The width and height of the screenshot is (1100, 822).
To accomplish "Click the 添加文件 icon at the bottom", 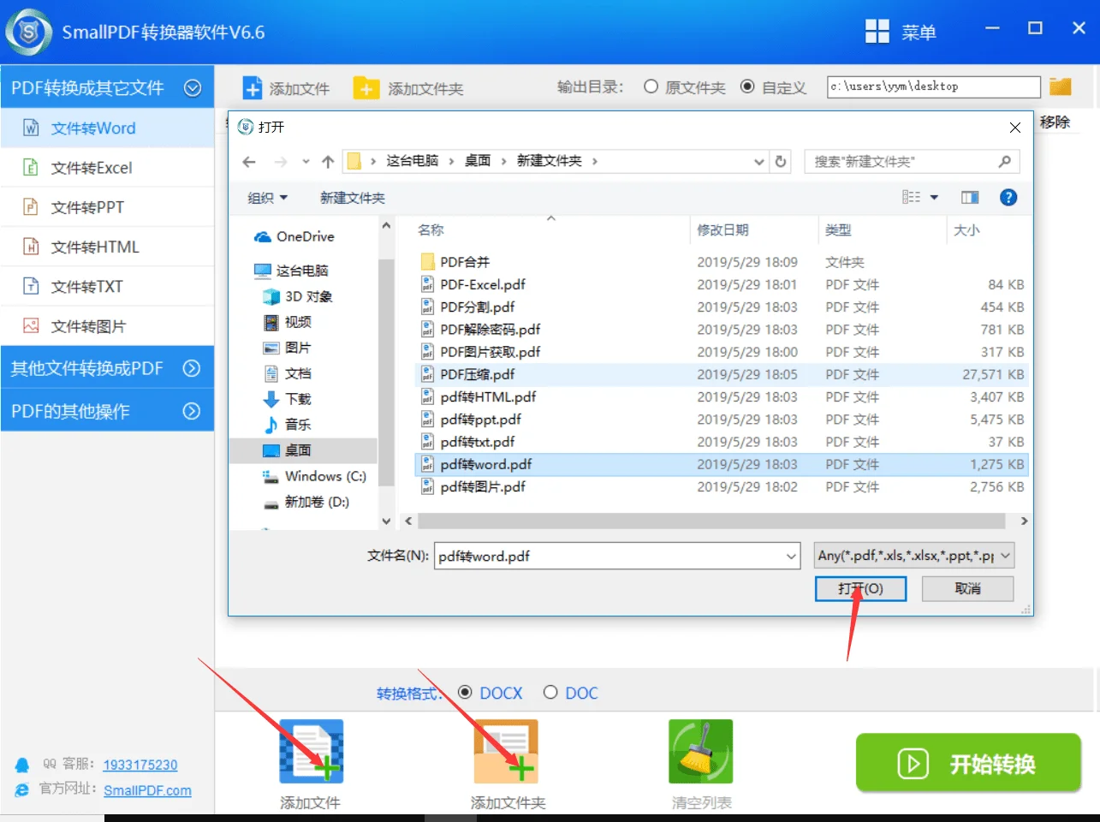I will point(311,751).
